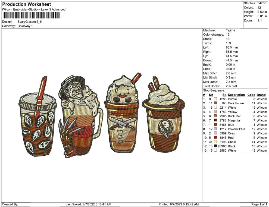Screen dimensions: 269x207
Task: Click the St. column header
Action: click(224, 95)
